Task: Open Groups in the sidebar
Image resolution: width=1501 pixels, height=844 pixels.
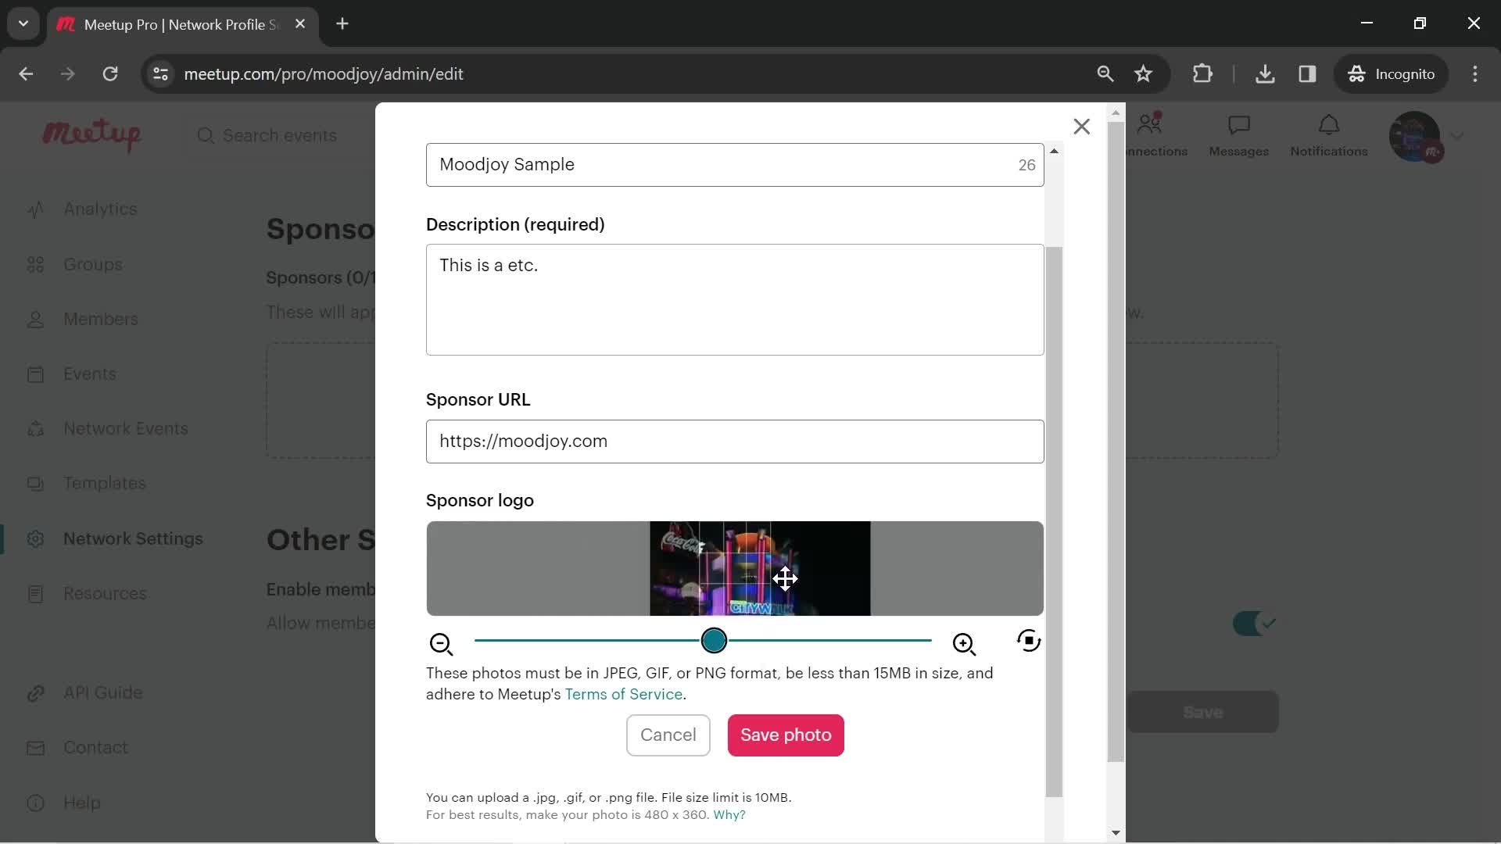Action: click(93, 264)
